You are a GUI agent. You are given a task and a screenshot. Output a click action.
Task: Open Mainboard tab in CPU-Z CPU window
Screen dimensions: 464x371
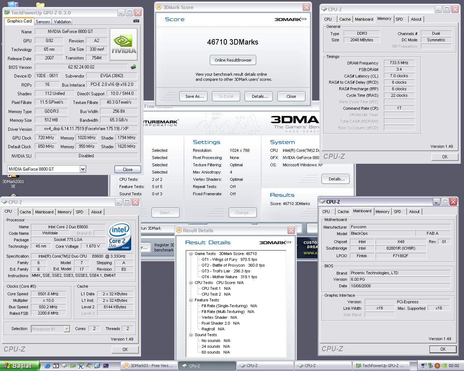(44, 212)
